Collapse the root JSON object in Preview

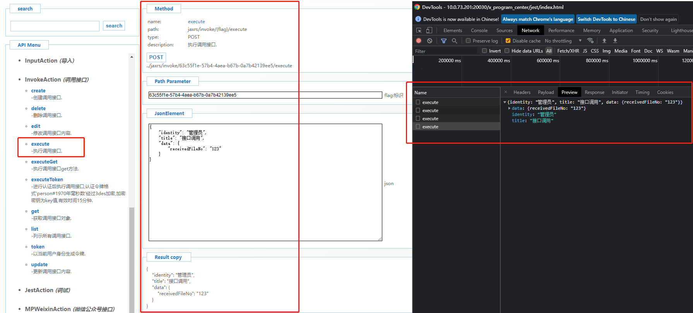(505, 102)
